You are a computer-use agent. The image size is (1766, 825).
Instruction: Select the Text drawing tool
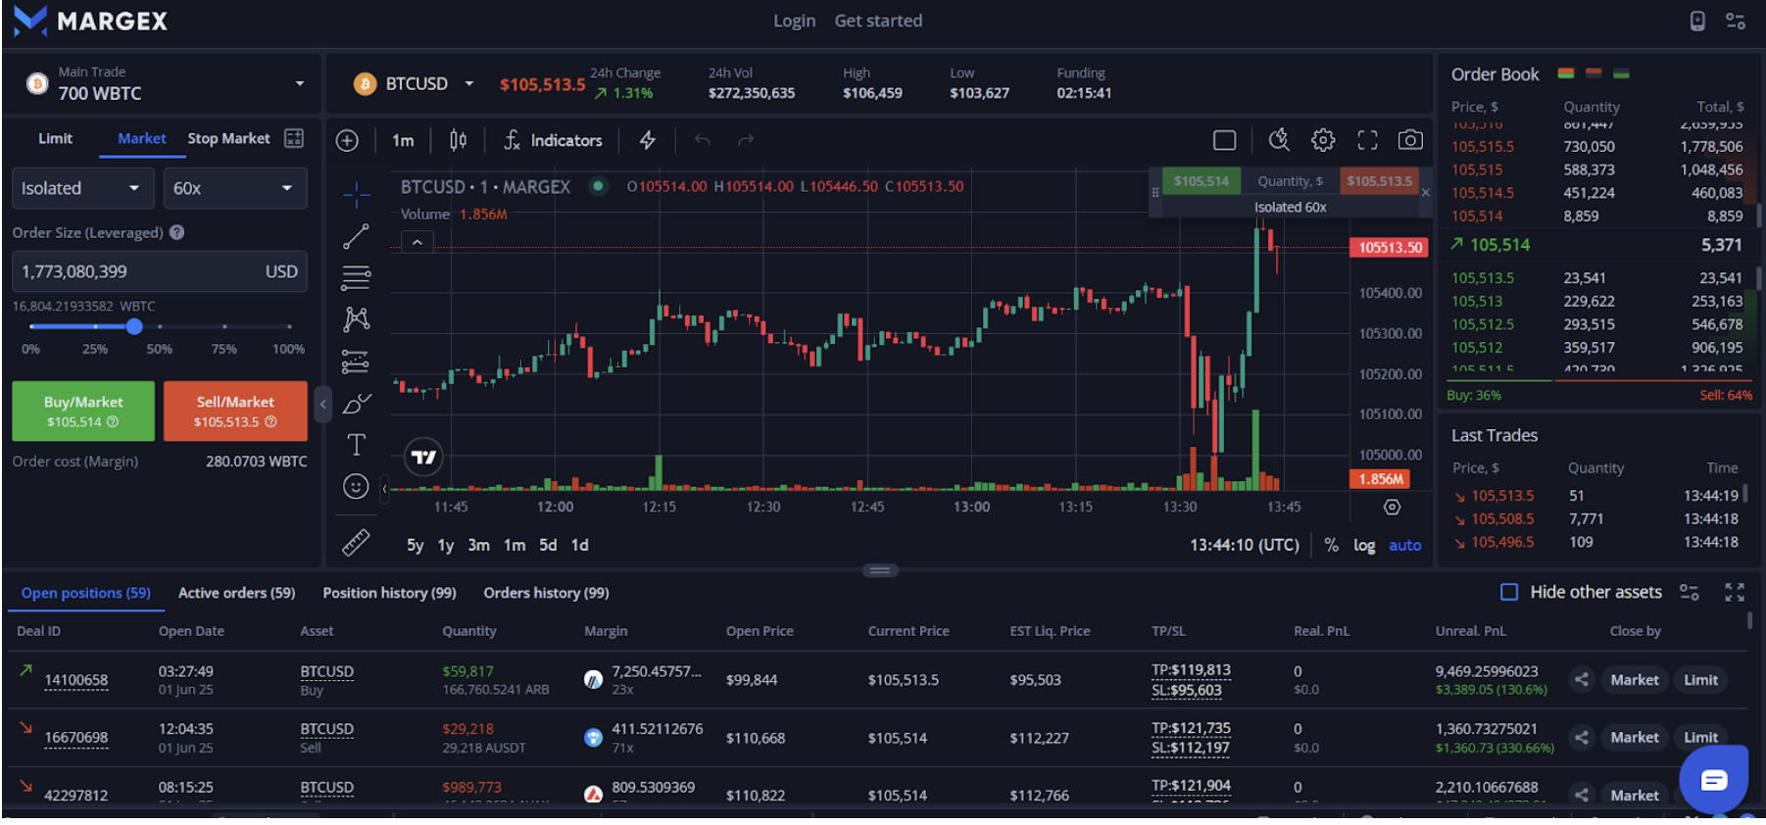(356, 445)
